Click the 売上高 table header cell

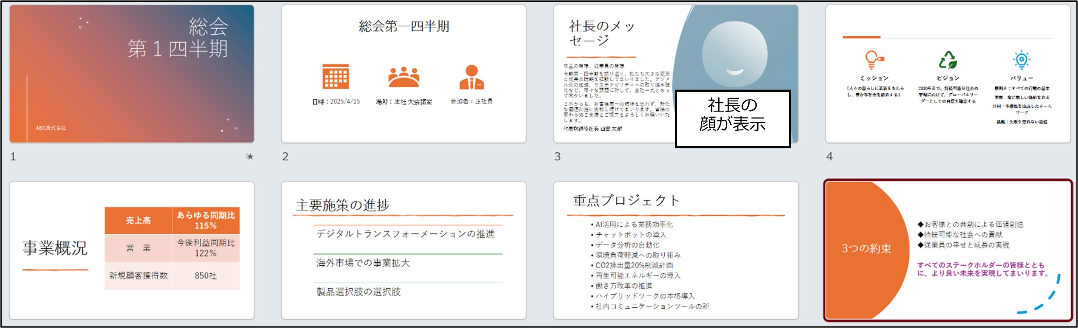pyautogui.click(x=138, y=220)
